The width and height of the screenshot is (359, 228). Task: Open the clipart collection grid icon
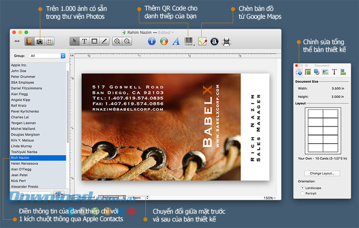(50, 41)
